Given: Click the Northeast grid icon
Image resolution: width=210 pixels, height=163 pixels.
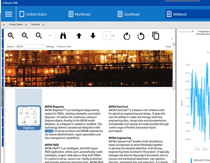Looking at the screenshot, I should coord(71,14).
